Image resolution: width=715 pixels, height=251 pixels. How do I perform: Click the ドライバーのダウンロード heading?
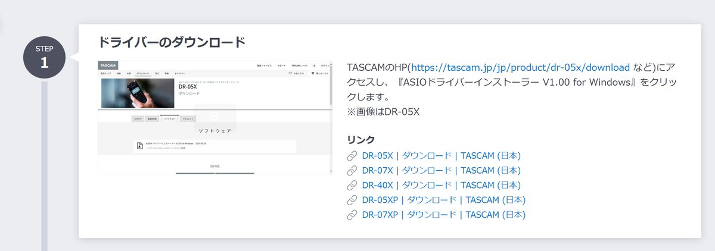tap(172, 42)
